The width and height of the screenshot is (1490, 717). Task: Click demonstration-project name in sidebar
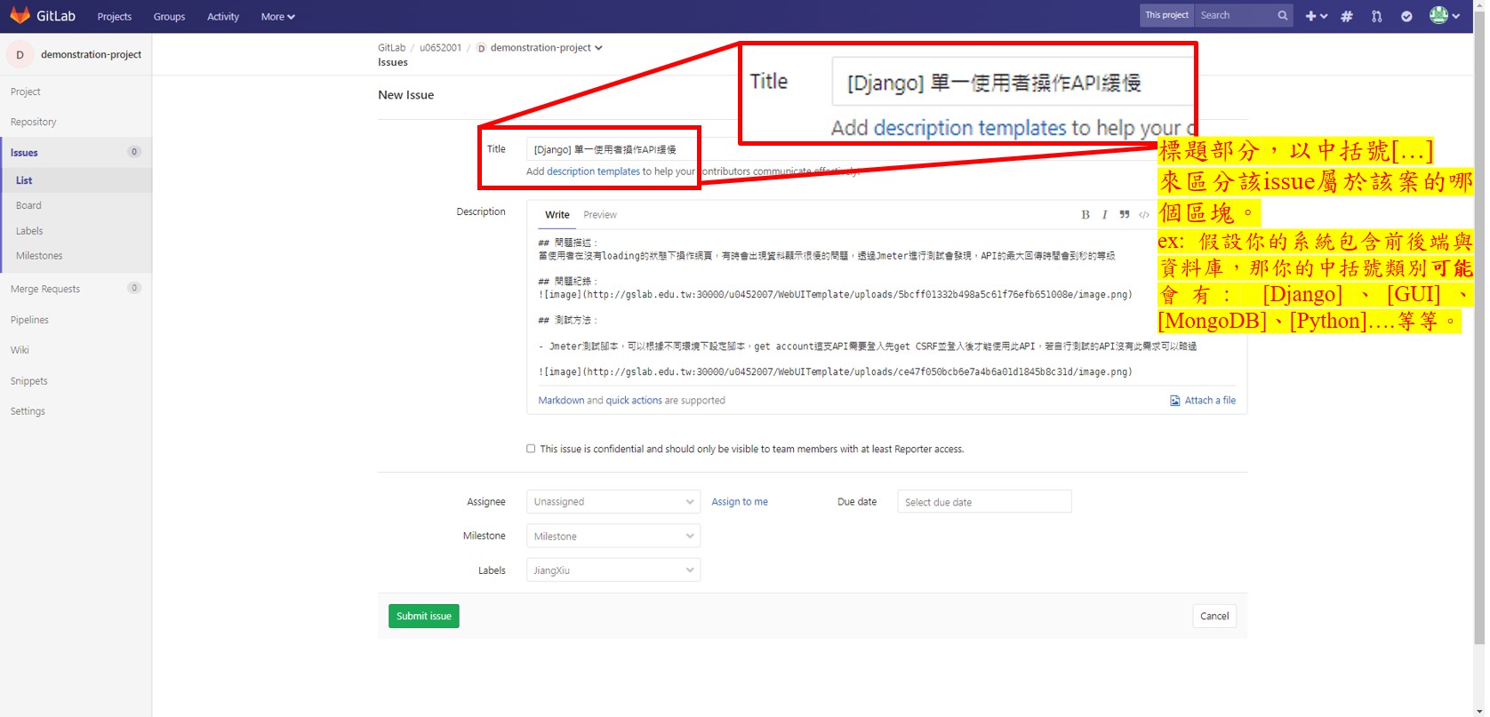pos(91,54)
